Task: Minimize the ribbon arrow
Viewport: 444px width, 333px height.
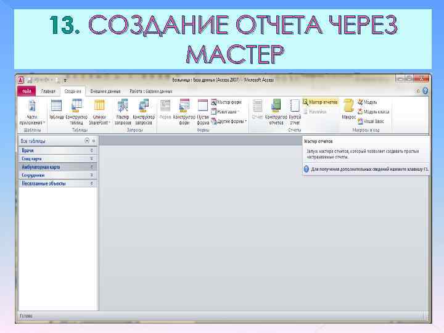Action: (x=418, y=91)
